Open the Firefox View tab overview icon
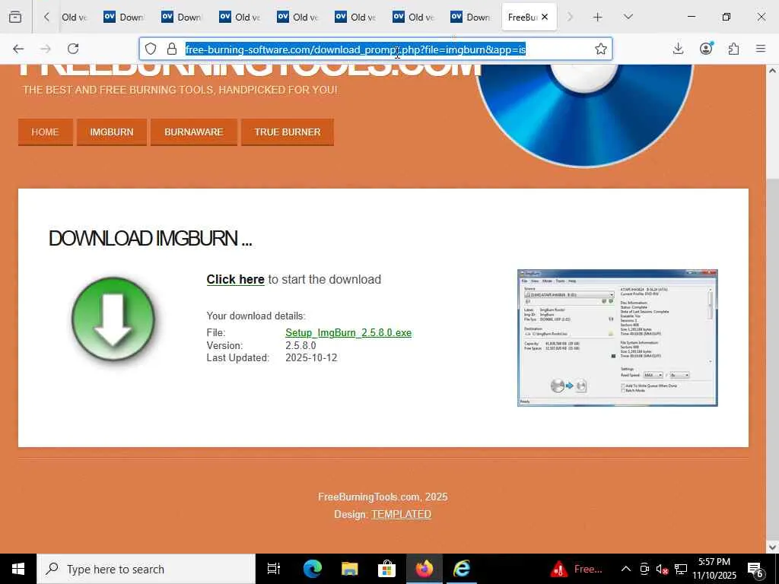 15,17
